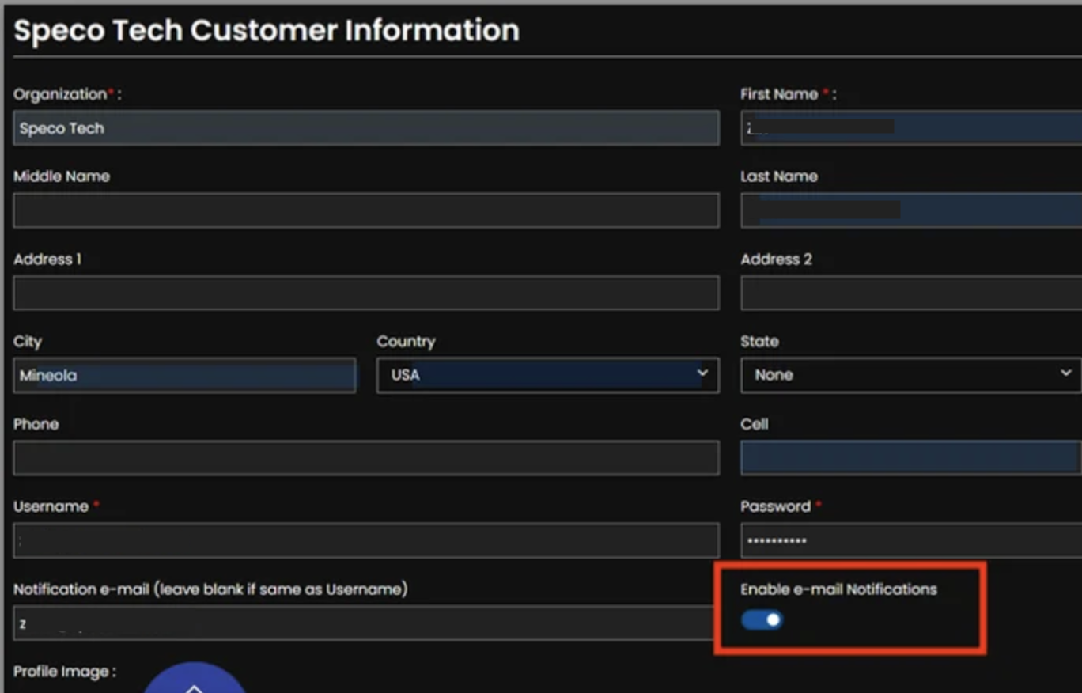Screen dimensions: 1082x693
Task: Click the Address 1 input box
Action: tap(366, 293)
